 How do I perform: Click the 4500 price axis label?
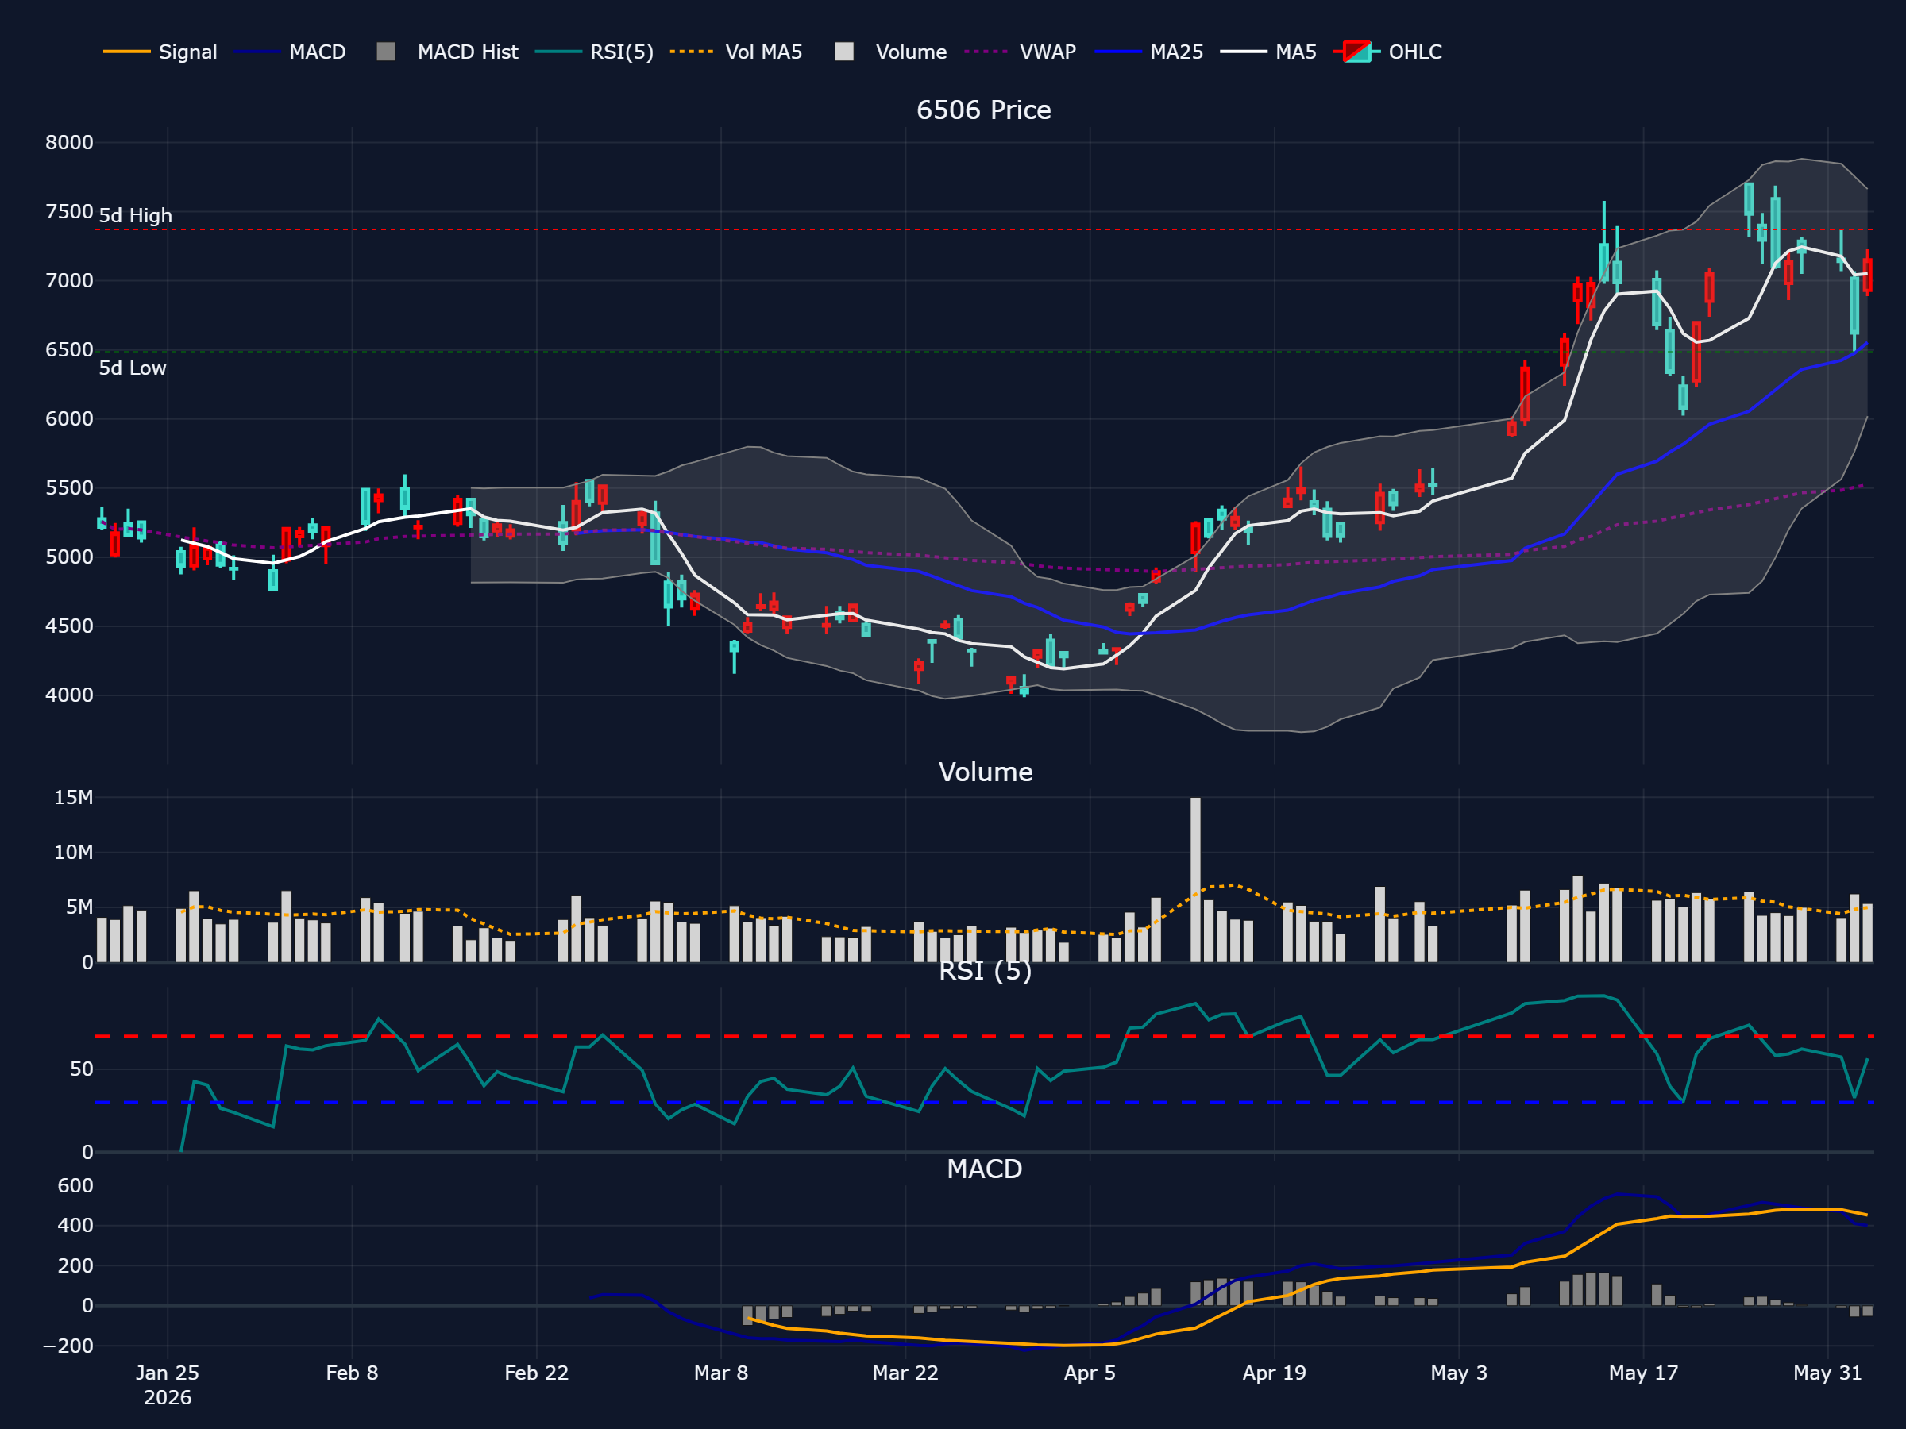click(x=69, y=626)
